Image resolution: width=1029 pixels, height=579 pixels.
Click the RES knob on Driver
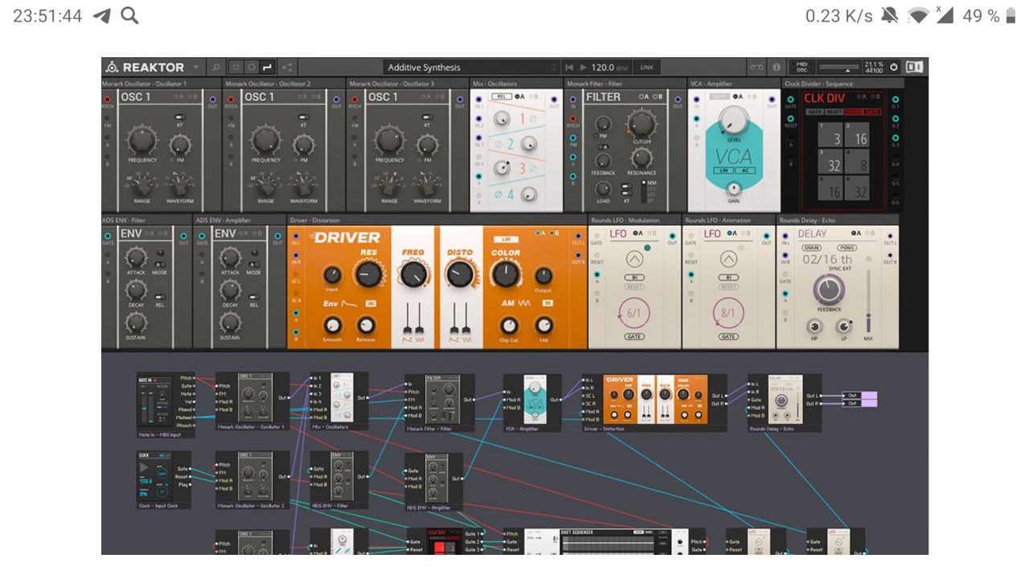[x=367, y=275]
